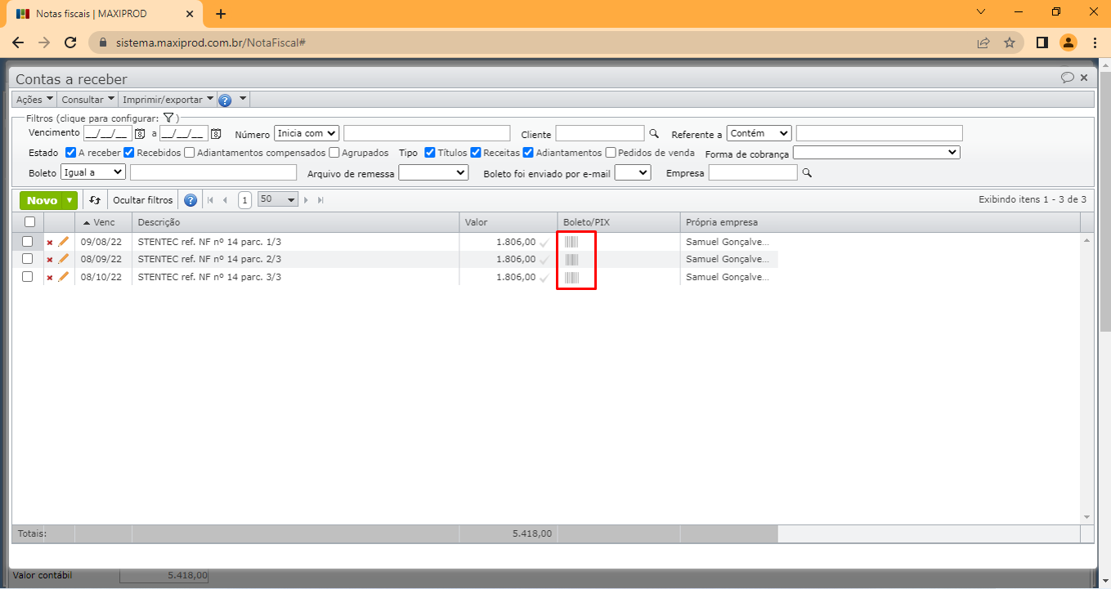Open the Imprimir/exportar menu
1111x589 pixels.
168,100
